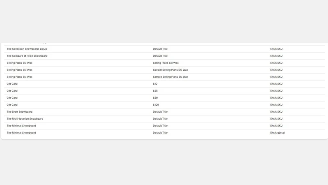This screenshot has width=328, height=185.
Task: Open The Draft Snowboard product row
Action: click(x=164, y=112)
